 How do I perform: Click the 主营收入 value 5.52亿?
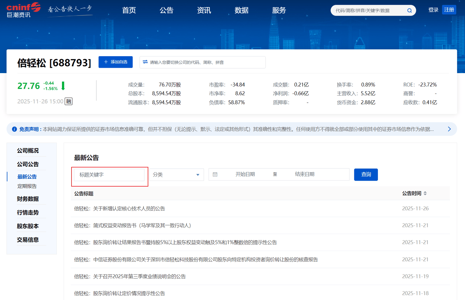[368, 94]
